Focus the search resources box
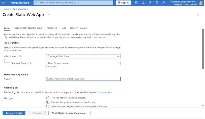 click(73, 3)
